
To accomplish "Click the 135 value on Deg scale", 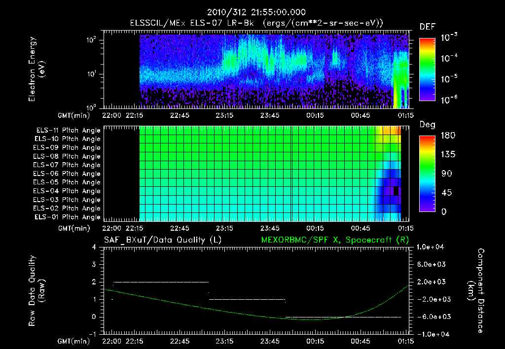I will [448, 155].
